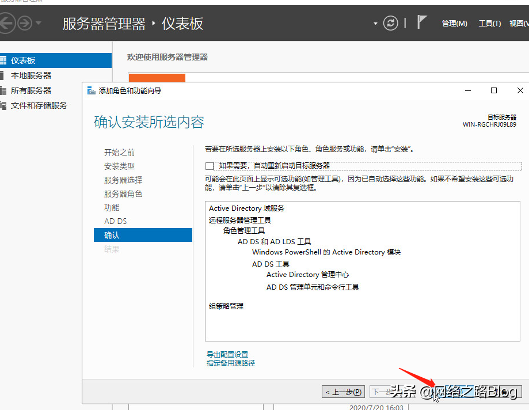Click '角色管理工具' entry

pyautogui.click(x=244, y=230)
